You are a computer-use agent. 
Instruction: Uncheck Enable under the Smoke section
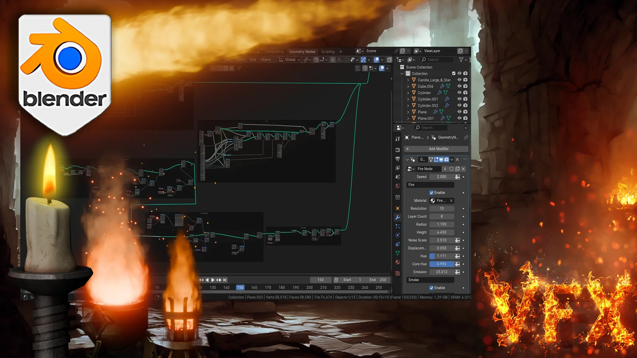point(431,287)
